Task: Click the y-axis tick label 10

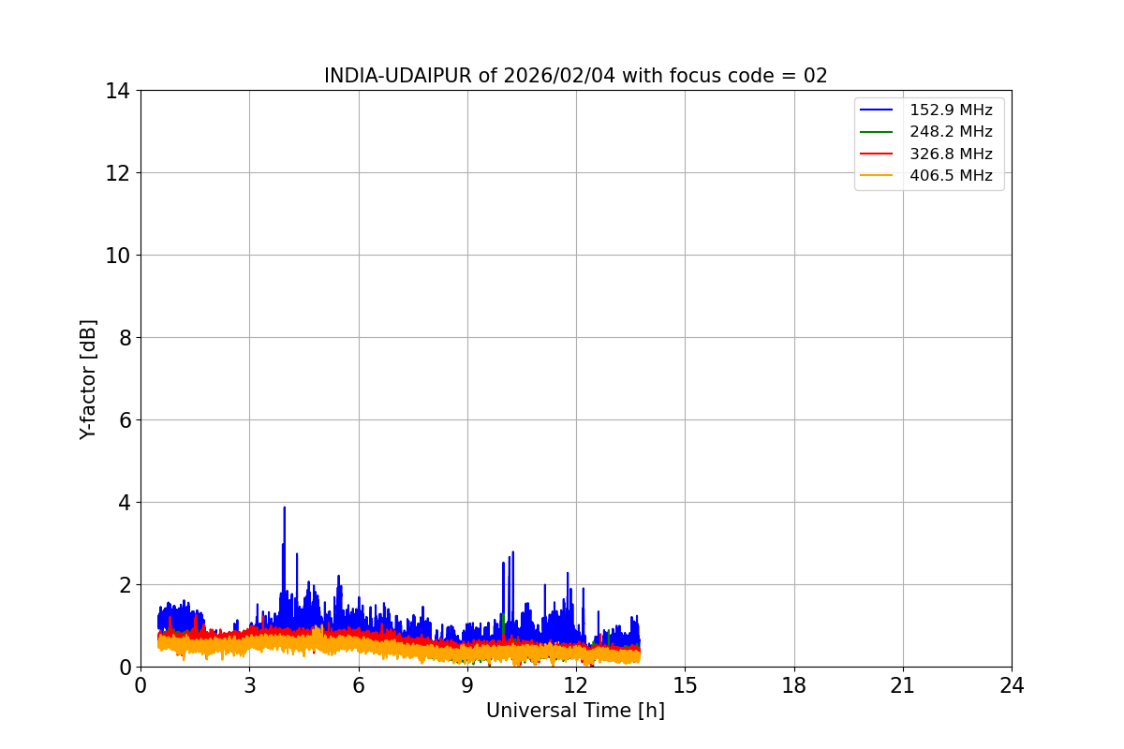Action: (118, 256)
